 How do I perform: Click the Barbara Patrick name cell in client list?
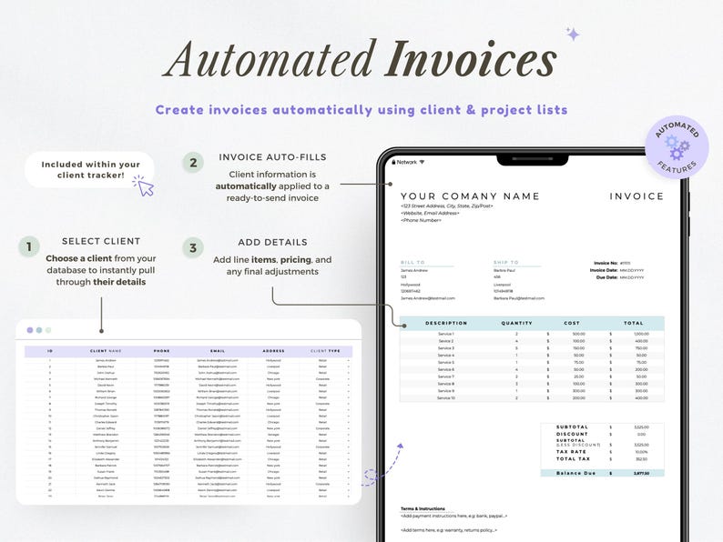106,466
